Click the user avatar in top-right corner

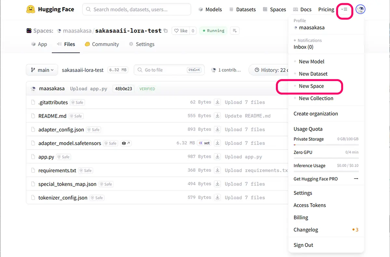coord(360,9)
